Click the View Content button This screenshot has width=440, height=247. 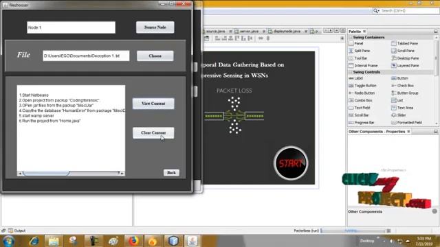coord(153,104)
